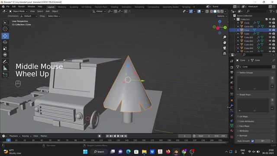Click the current frame marker in timeline
Screen dimensions: 277x156
point(8,140)
